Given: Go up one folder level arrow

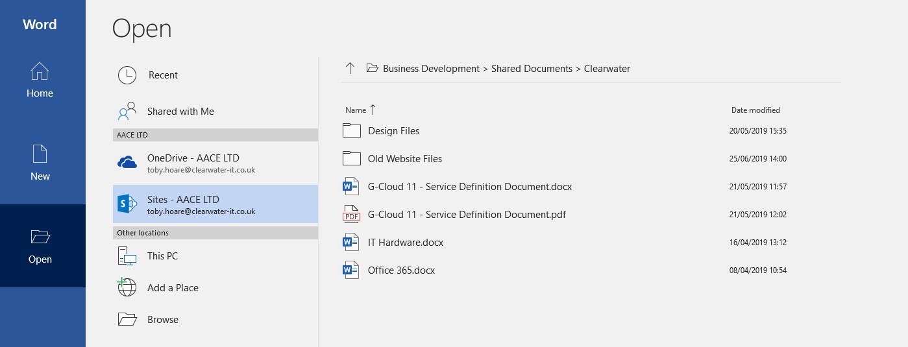Looking at the screenshot, I should pos(350,68).
